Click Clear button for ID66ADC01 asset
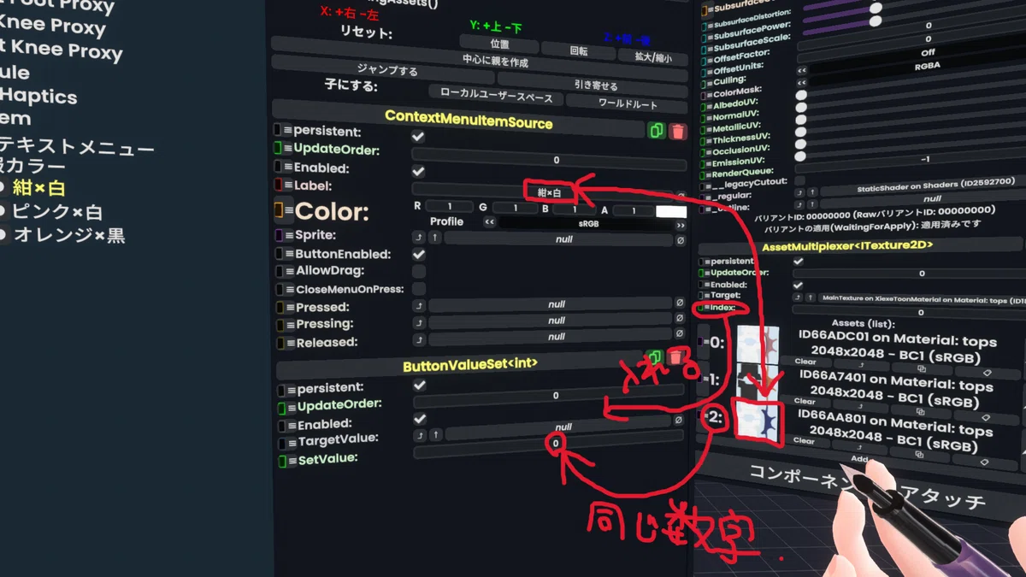The width and height of the screenshot is (1026, 577). click(804, 362)
